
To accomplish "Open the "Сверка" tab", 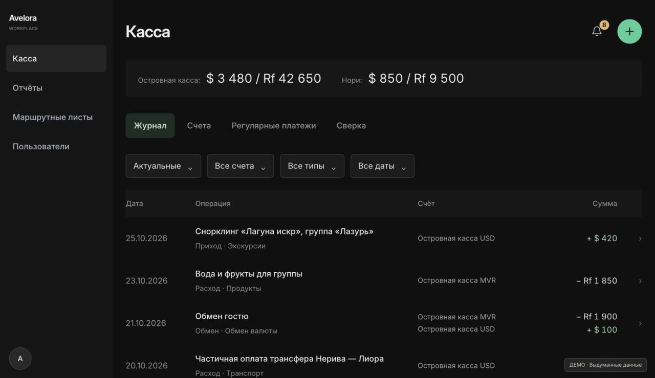I will [351, 126].
